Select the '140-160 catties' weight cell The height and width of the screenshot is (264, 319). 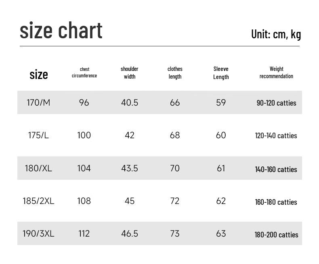tap(276, 169)
